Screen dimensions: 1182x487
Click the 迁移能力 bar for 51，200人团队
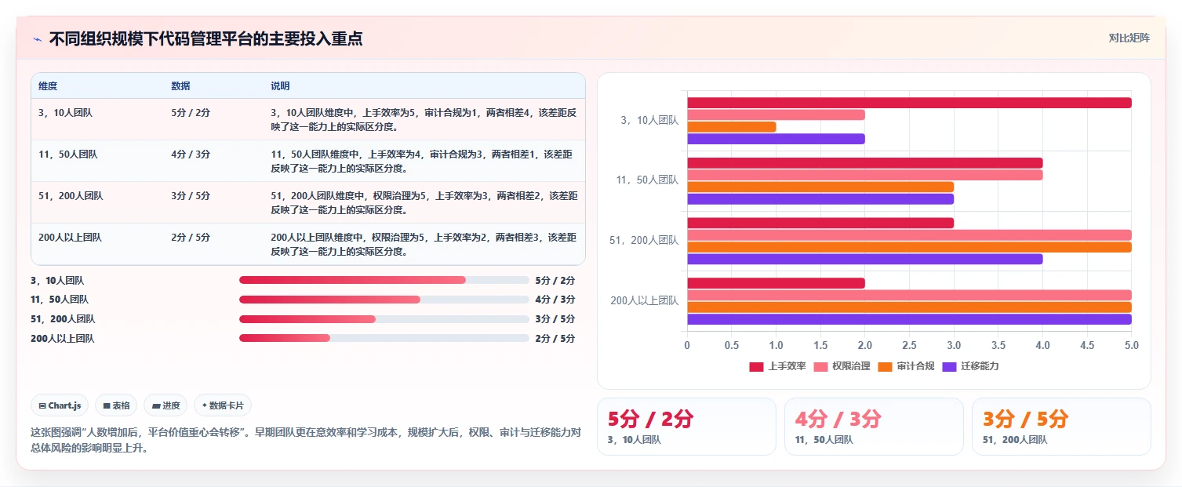coord(865,259)
